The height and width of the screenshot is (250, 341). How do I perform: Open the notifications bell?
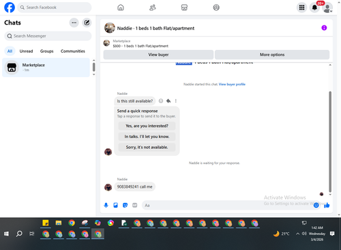[x=314, y=8]
